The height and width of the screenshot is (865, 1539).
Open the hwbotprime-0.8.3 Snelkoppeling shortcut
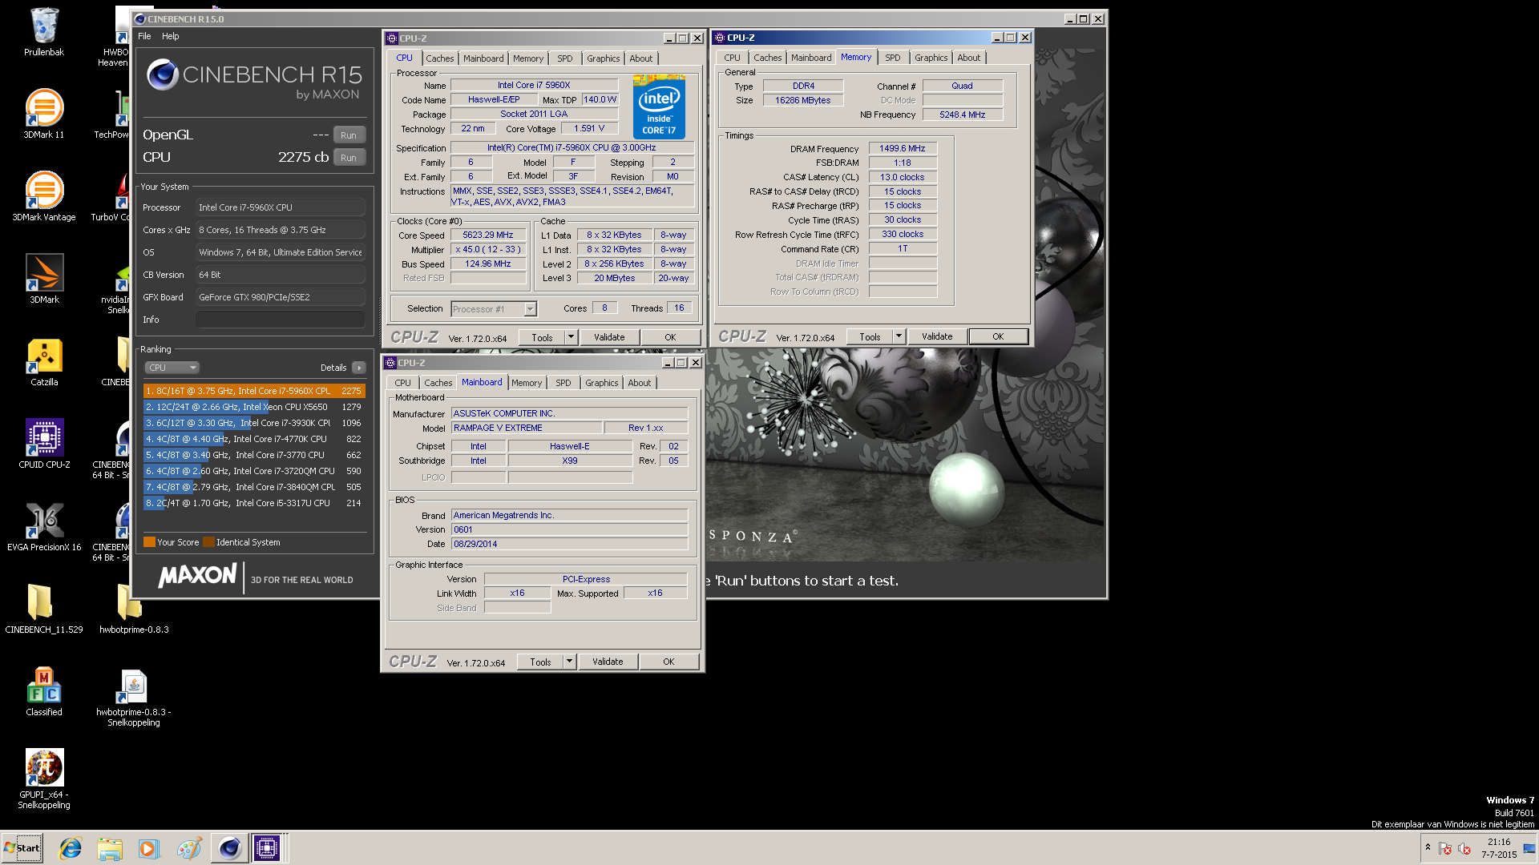(134, 697)
